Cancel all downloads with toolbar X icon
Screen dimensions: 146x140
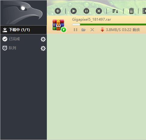[99, 11]
